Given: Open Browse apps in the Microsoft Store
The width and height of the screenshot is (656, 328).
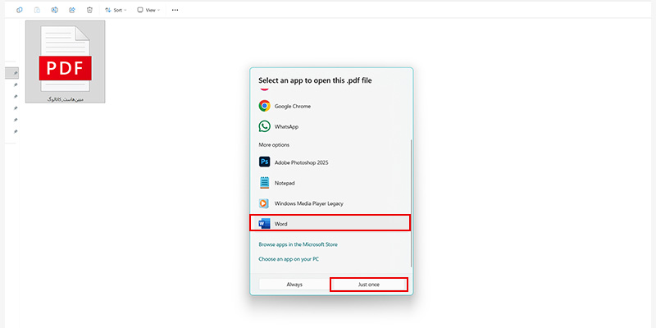Looking at the screenshot, I should point(298,244).
